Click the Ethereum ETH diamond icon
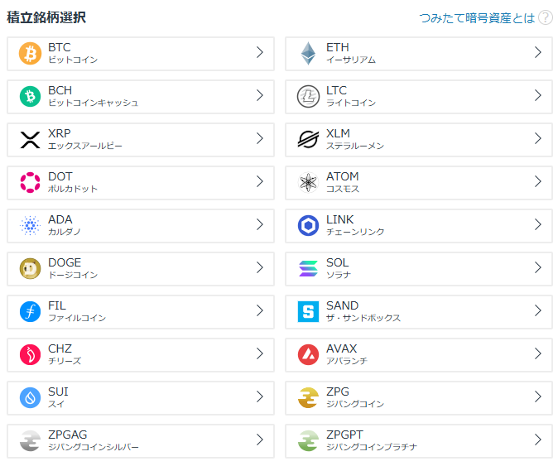Image resolution: width=558 pixels, height=466 pixels. pos(308,53)
